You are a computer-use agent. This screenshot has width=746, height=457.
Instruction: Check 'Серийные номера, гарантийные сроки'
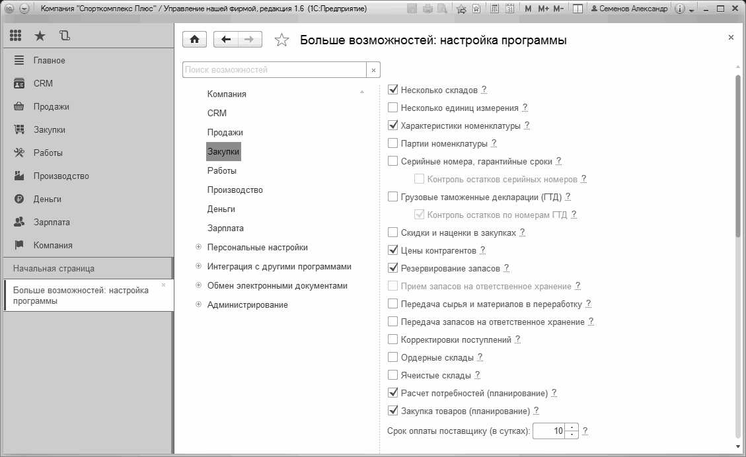coord(392,160)
